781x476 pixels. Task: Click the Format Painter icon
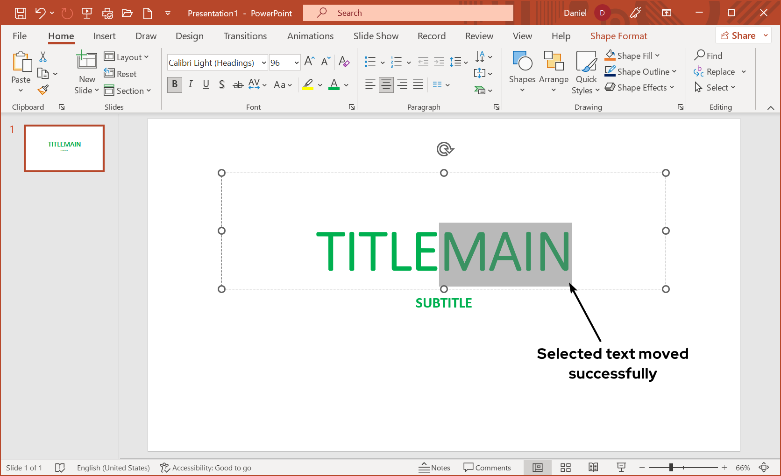click(x=43, y=90)
